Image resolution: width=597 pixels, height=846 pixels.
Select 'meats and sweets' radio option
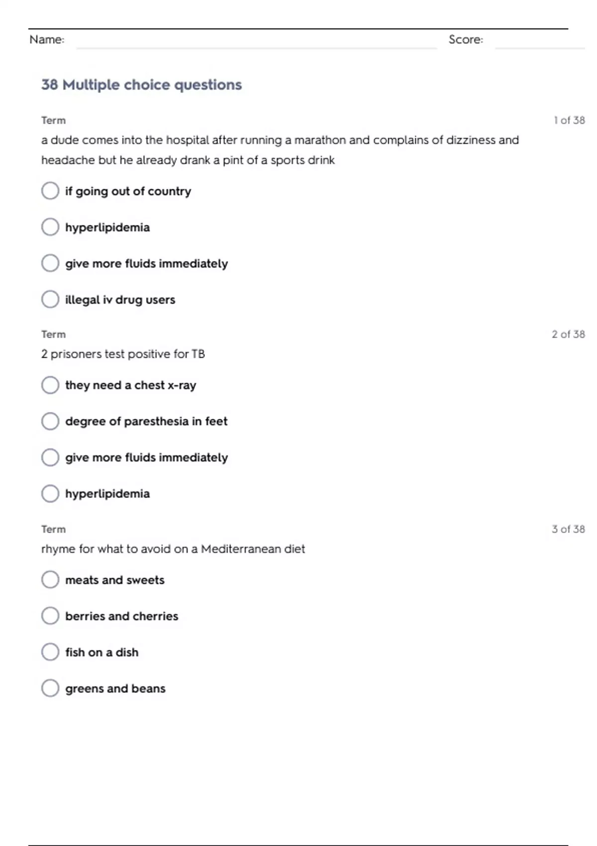click(50, 580)
